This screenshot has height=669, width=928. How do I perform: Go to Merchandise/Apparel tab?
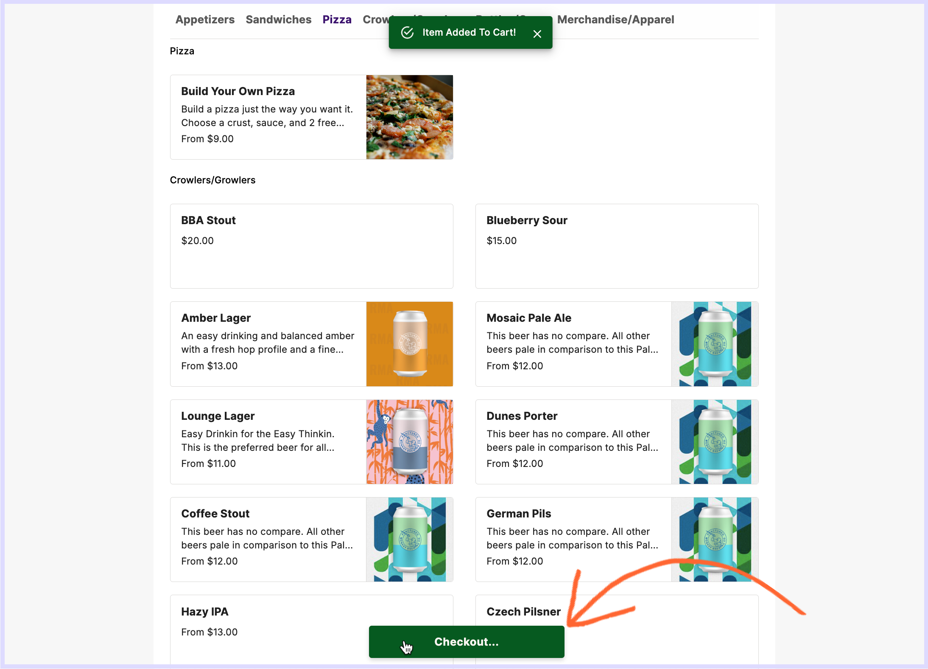pyautogui.click(x=615, y=20)
